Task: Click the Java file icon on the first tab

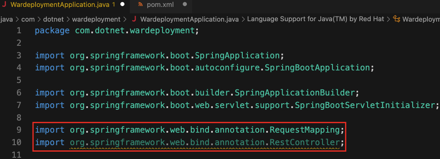Action: 4,5
